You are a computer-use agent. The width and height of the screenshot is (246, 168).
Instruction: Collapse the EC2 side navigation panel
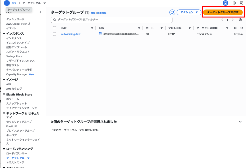coord(41,12)
